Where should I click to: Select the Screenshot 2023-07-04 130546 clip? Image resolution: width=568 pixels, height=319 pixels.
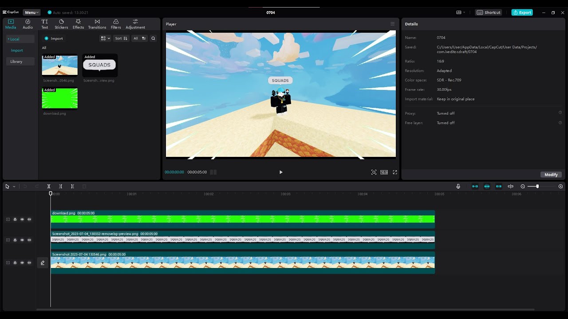pyautogui.click(x=243, y=263)
